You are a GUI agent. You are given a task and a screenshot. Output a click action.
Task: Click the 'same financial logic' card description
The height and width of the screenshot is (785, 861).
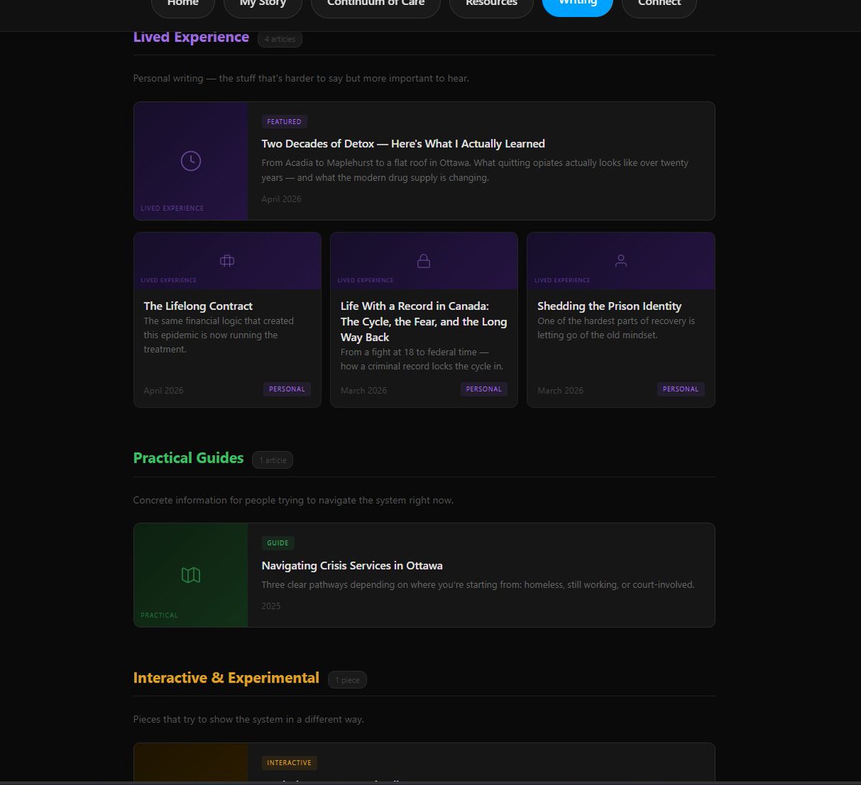(x=219, y=336)
